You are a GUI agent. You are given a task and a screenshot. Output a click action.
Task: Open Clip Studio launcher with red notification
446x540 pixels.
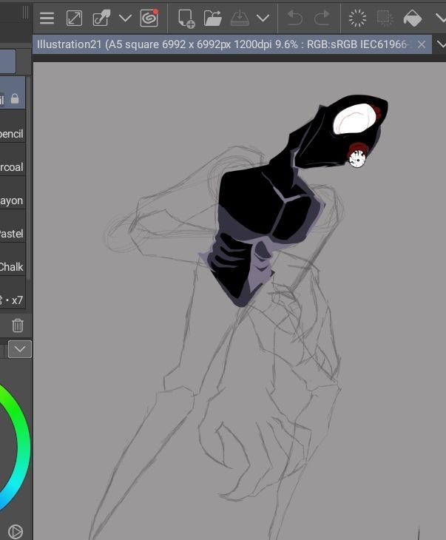click(x=149, y=18)
